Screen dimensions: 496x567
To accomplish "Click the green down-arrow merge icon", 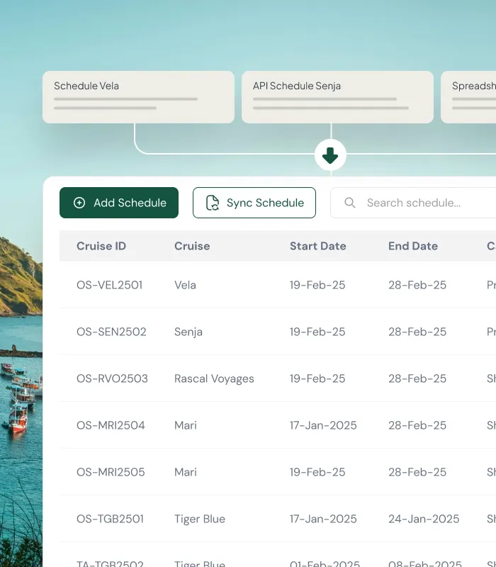I will click(x=330, y=155).
